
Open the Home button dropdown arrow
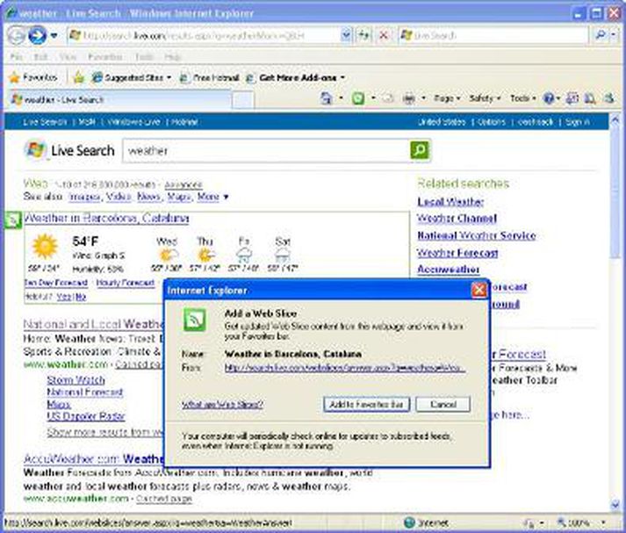tap(341, 98)
